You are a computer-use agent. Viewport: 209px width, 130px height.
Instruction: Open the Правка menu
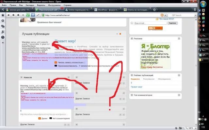coord(13,5)
